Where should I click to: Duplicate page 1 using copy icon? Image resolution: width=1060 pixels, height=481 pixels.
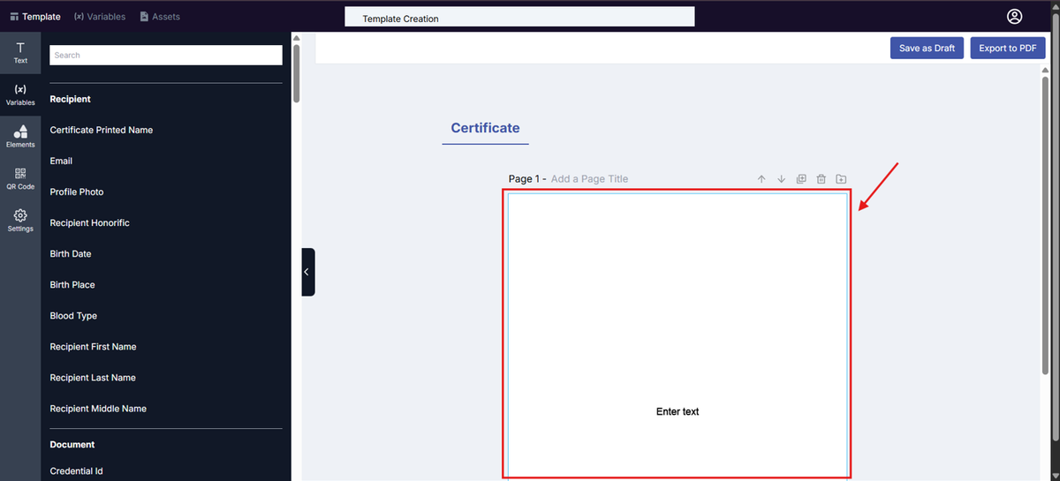[x=801, y=179]
